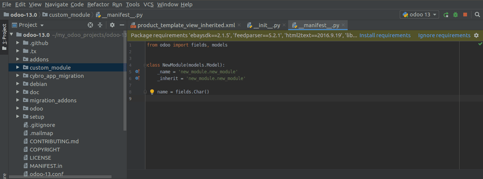Open Search Everywhere magnifier icon
This screenshot has width=483, height=179.
(477, 15)
